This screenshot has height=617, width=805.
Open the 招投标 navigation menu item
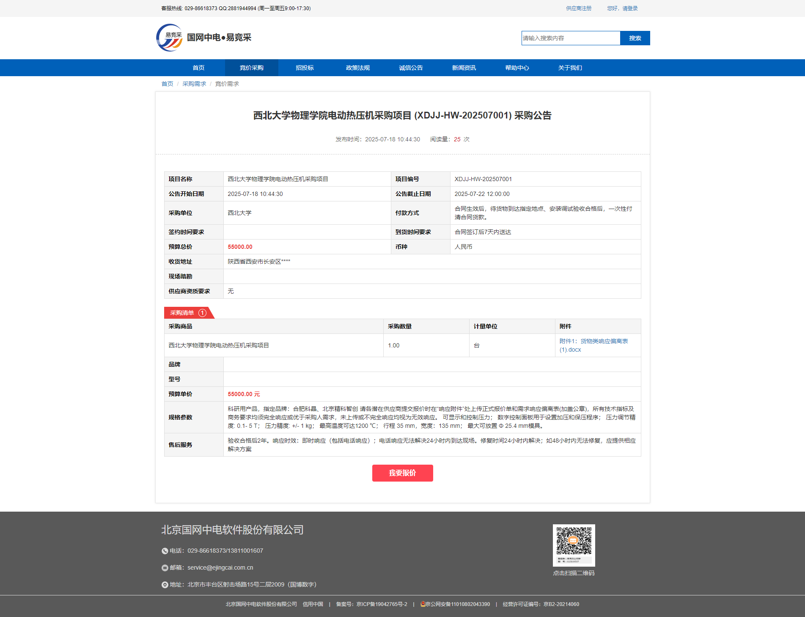pos(305,68)
